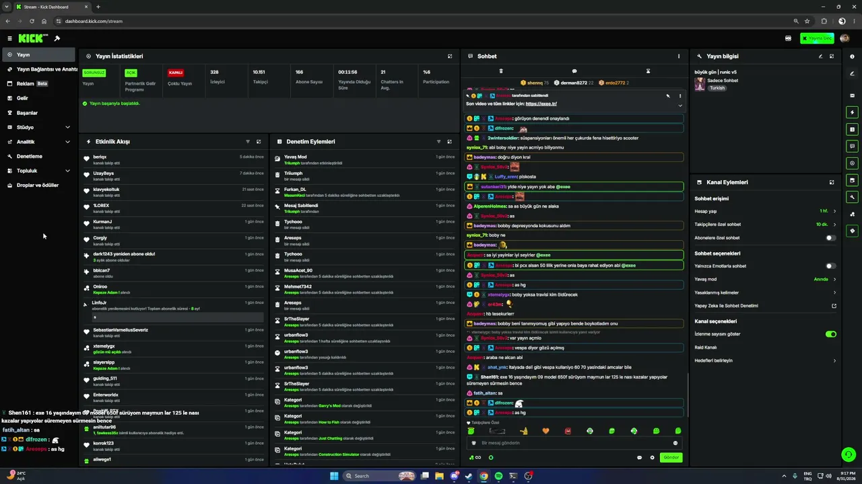Expand the Yayın İstatistikleri panel to fullscreen
Screen dimensions: 862x484
tap(450, 56)
